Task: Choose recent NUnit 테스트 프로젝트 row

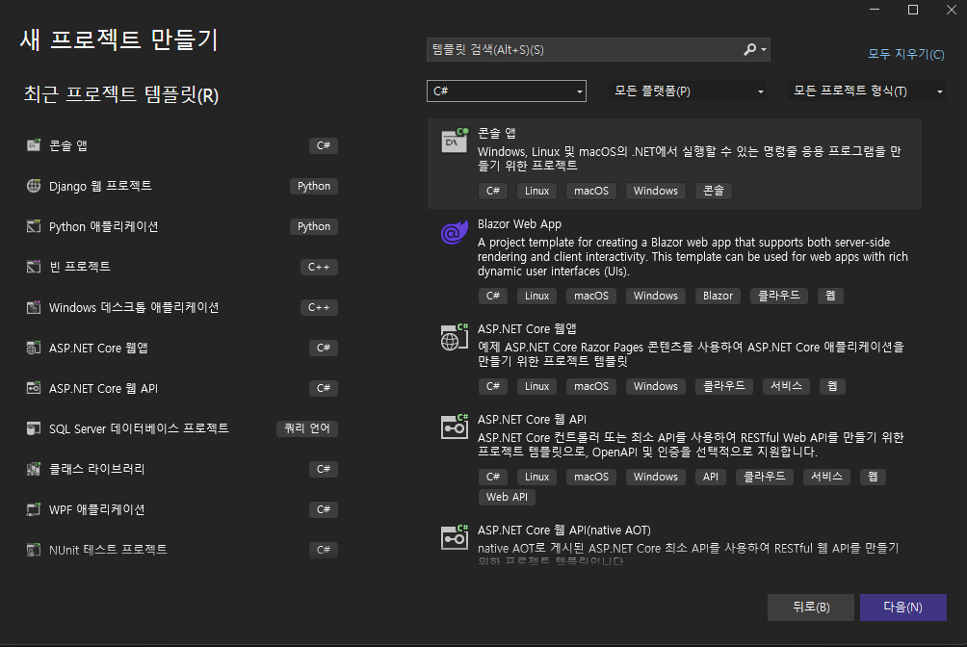Action: [181, 550]
